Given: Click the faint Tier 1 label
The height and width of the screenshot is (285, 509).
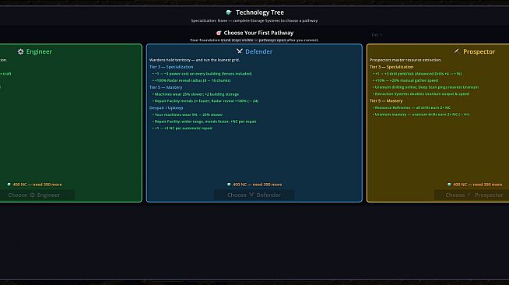Looking at the screenshot, I should (377, 35).
